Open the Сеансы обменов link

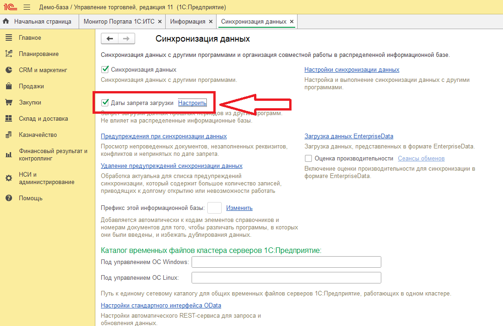421,158
